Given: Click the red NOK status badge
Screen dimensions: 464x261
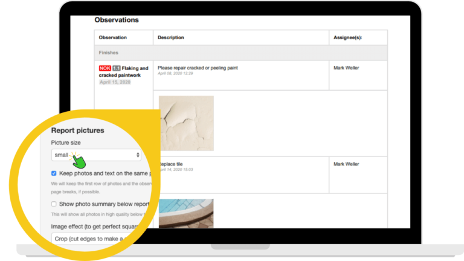Looking at the screenshot, I should pos(105,68).
